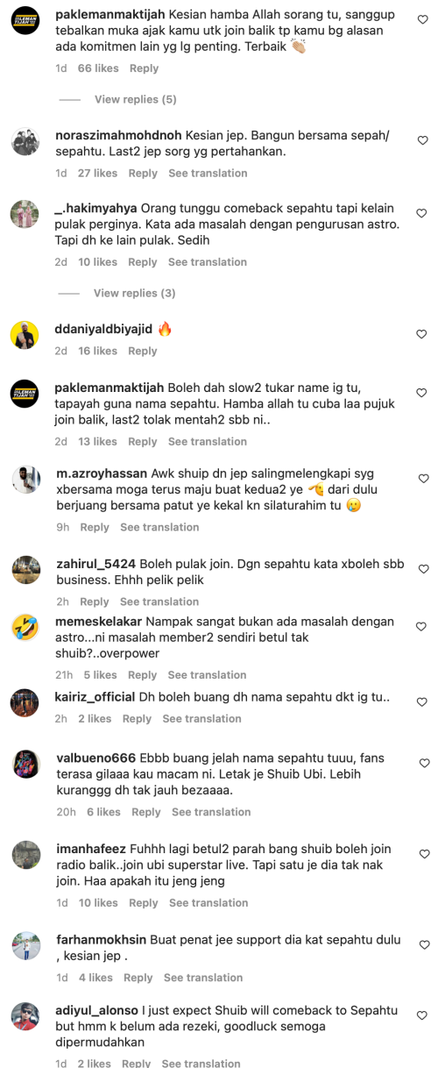Show translation of kairiz_official's comment
Viewport: 438px width, 1068px height.
[201, 719]
